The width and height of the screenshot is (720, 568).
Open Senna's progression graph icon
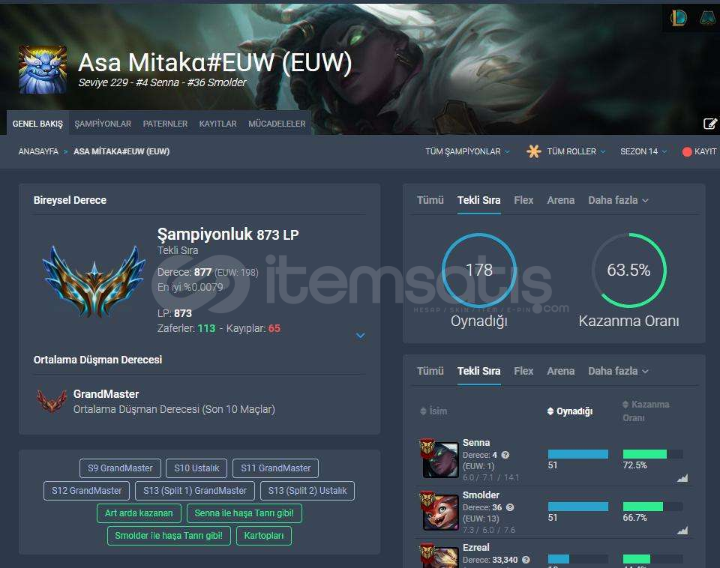pyautogui.click(x=682, y=478)
